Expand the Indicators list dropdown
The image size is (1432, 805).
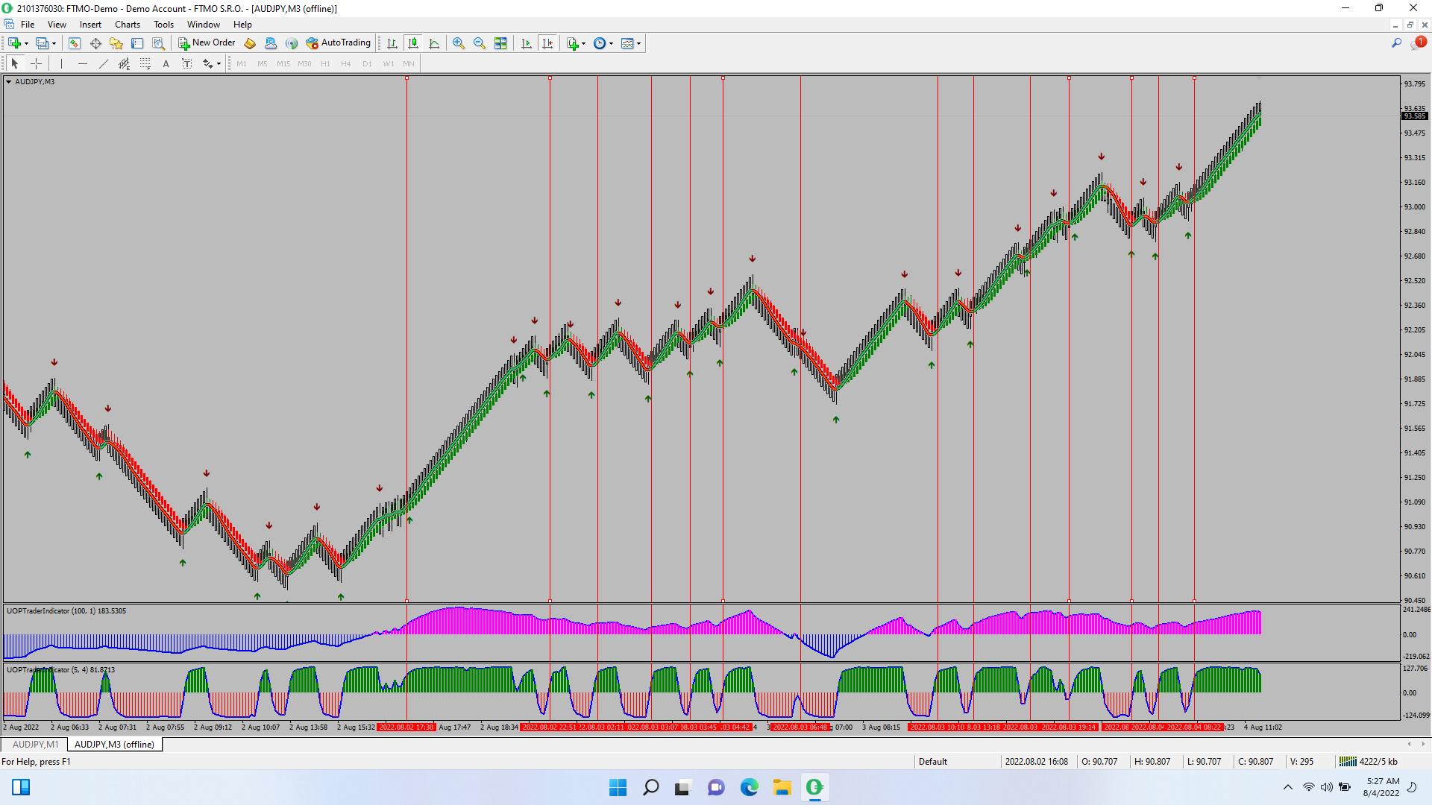pyautogui.click(x=583, y=43)
